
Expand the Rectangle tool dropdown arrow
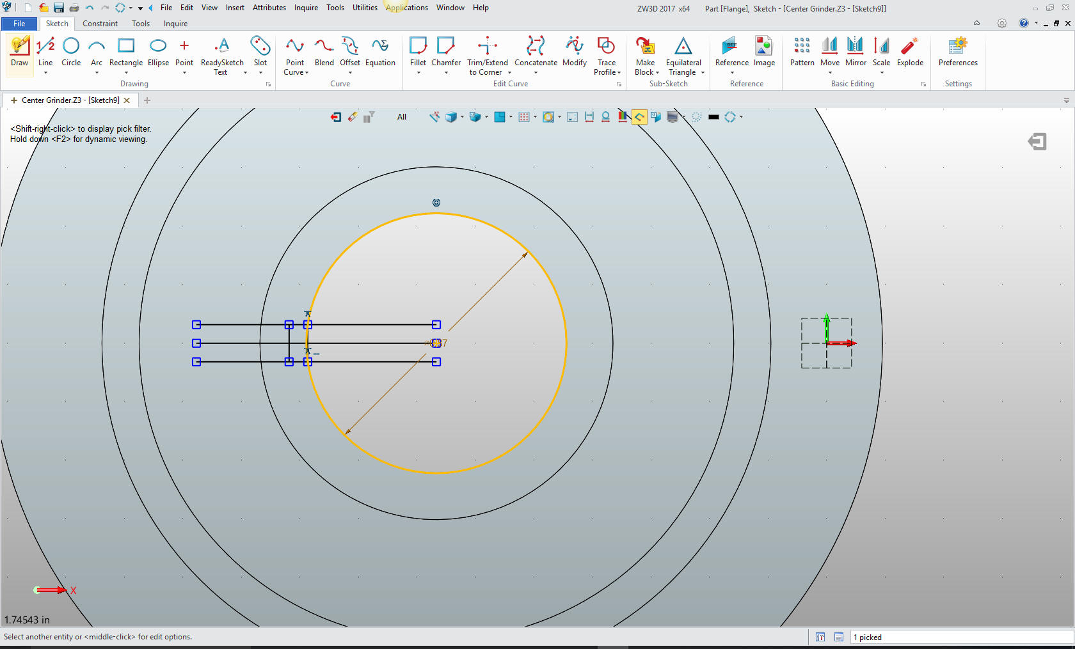126,73
